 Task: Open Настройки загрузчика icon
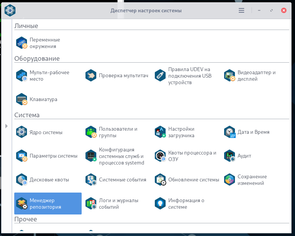pos(160,132)
